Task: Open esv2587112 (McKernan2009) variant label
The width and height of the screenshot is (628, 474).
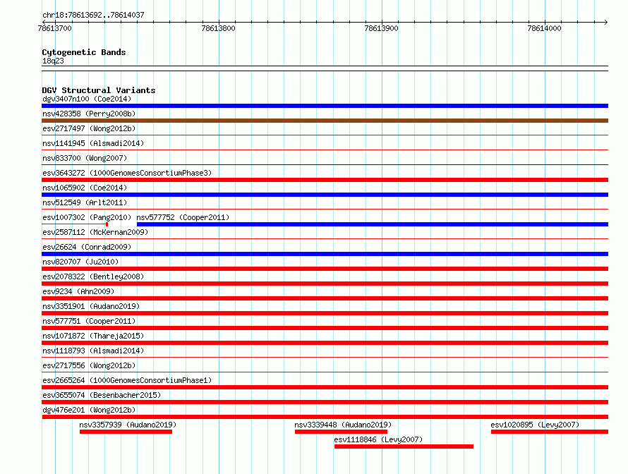Action: tap(95, 232)
